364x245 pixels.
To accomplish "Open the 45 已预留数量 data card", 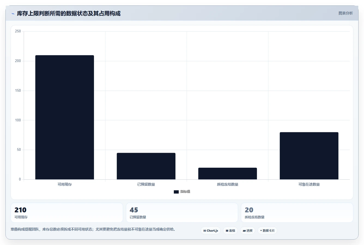I will [182, 213].
